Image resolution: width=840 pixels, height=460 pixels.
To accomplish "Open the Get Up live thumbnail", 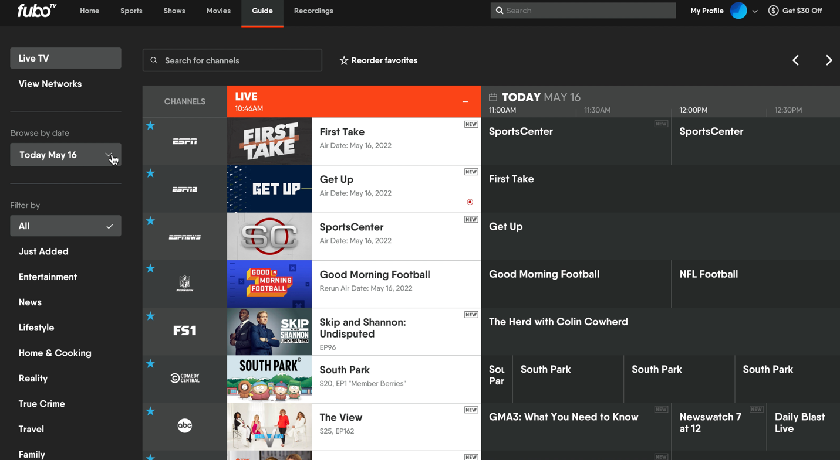I will point(269,189).
